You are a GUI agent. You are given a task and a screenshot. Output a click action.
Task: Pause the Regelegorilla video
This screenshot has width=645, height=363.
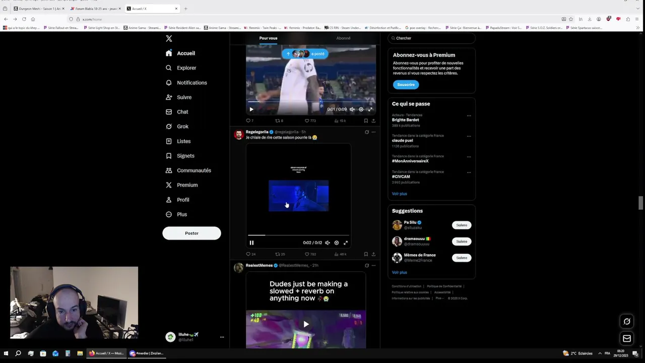tap(251, 243)
